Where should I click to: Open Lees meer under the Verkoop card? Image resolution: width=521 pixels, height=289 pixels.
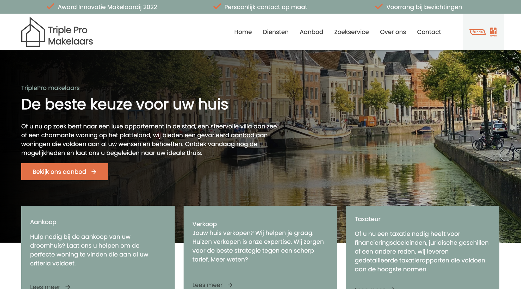click(x=207, y=285)
